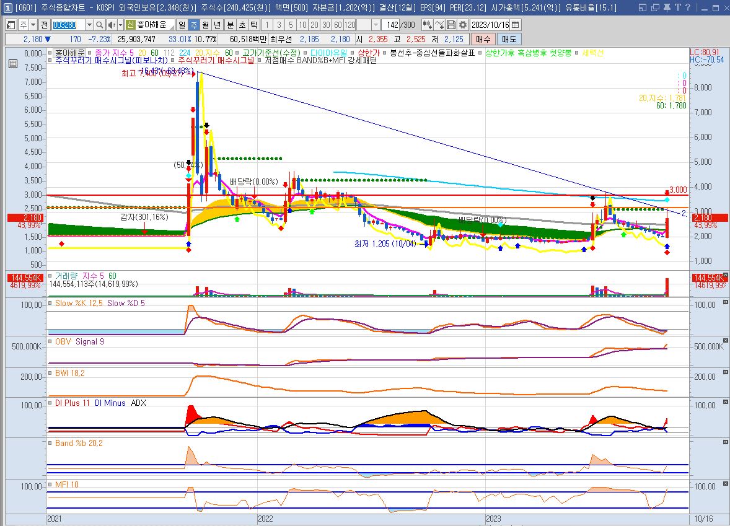The width and height of the screenshot is (730, 526).
Task: Click the add indicator line icon
Action: point(439,25)
